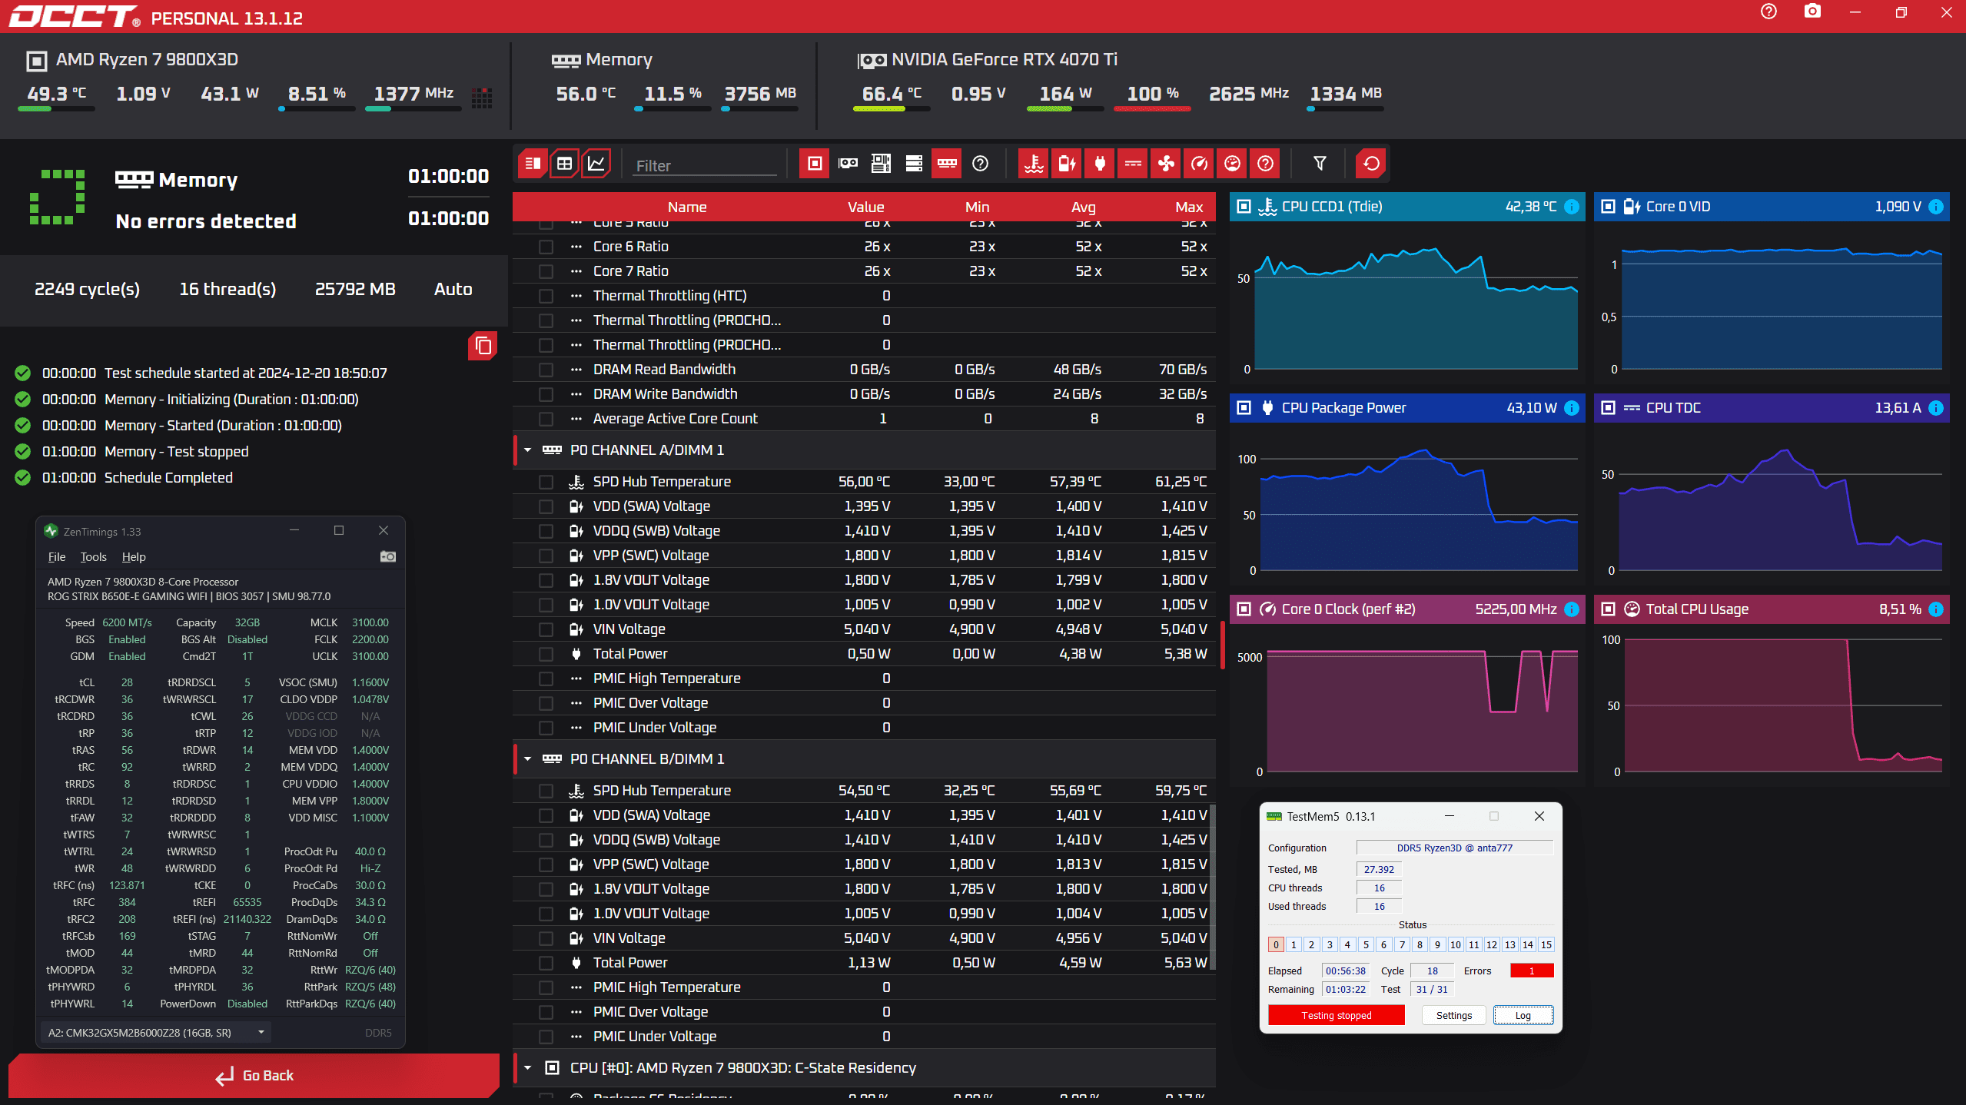
Task: Click the 'Schedule Completed' log entry
Action: (x=168, y=477)
